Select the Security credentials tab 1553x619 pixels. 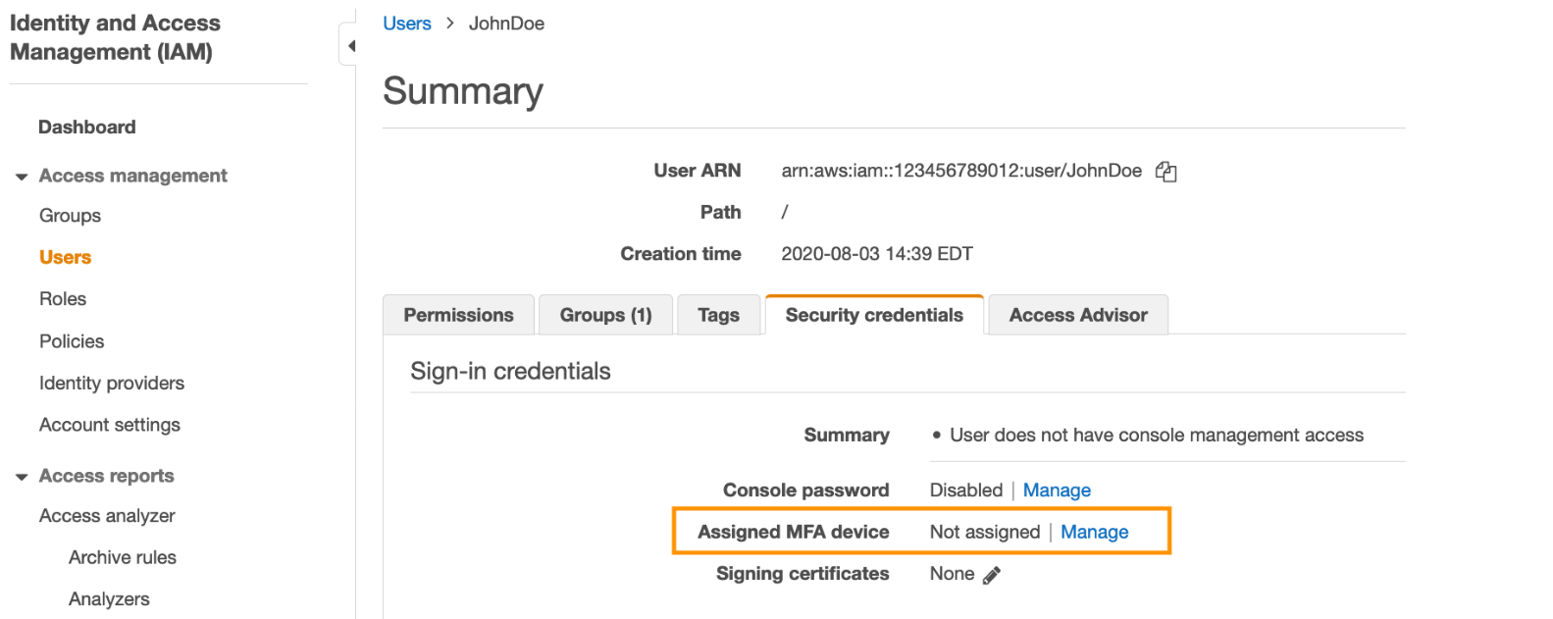(x=874, y=315)
